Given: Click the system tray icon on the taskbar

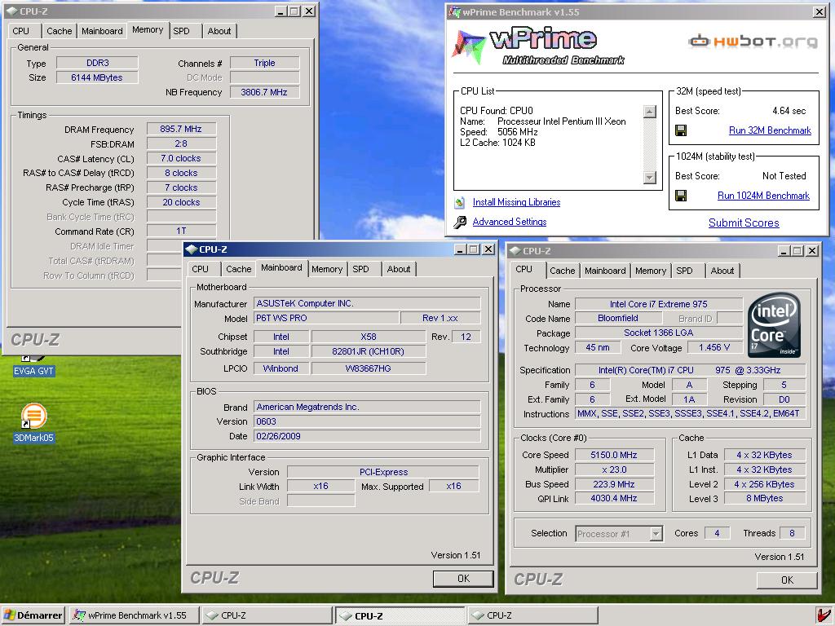Looking at the screenshot, I should tap(824, 615).
